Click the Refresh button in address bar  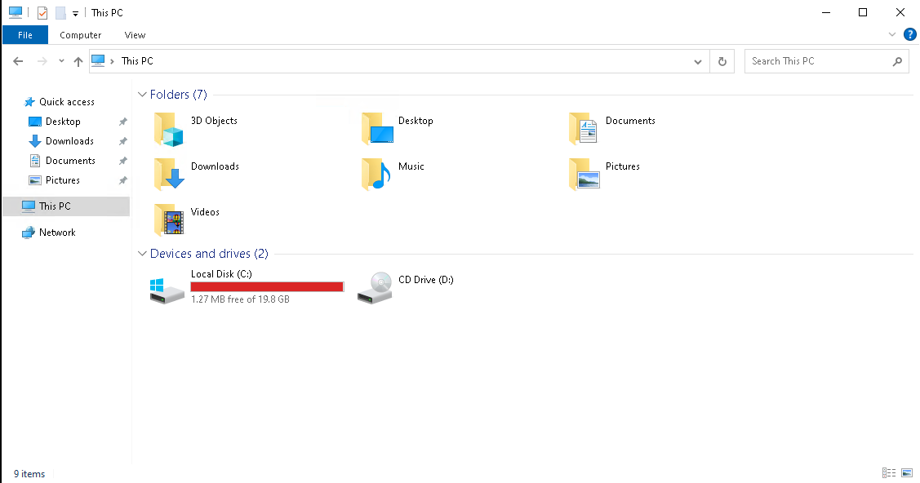[x=722, y=61]
